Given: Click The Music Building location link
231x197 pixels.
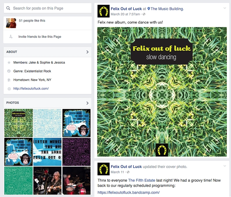Looking at the screenshot, I should [167, 9].
